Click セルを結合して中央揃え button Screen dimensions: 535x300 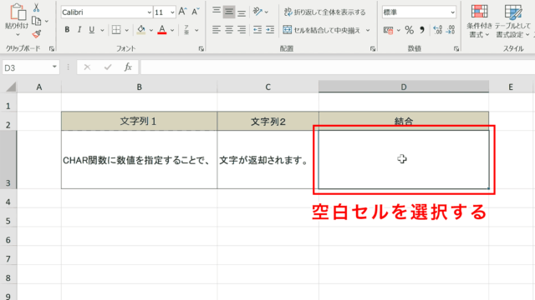pos(322,30)
